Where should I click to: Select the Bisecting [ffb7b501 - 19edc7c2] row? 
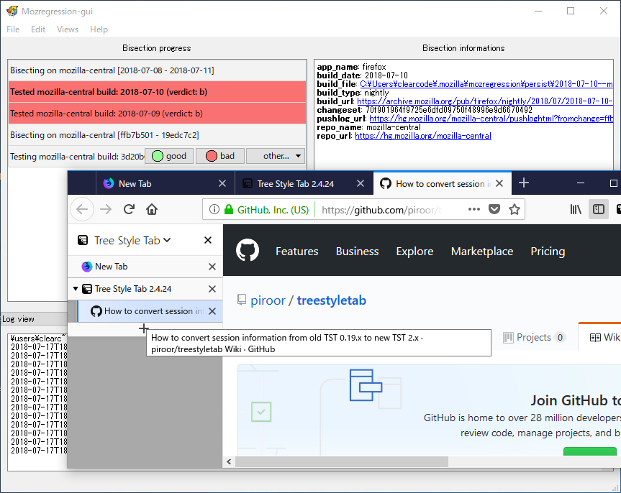coord(158,135)
